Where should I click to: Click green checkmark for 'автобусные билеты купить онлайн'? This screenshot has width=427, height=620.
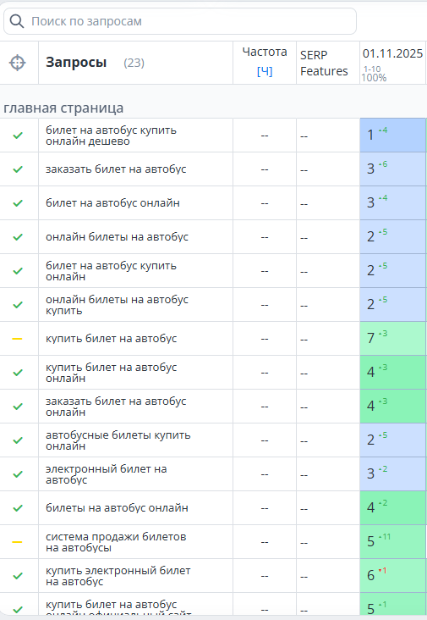(18, 440)
